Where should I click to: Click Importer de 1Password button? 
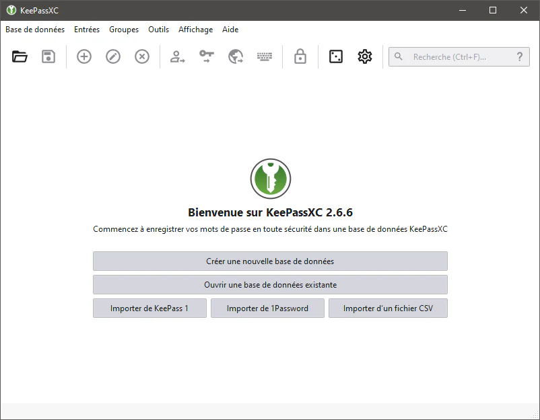[x=267, y=308]
